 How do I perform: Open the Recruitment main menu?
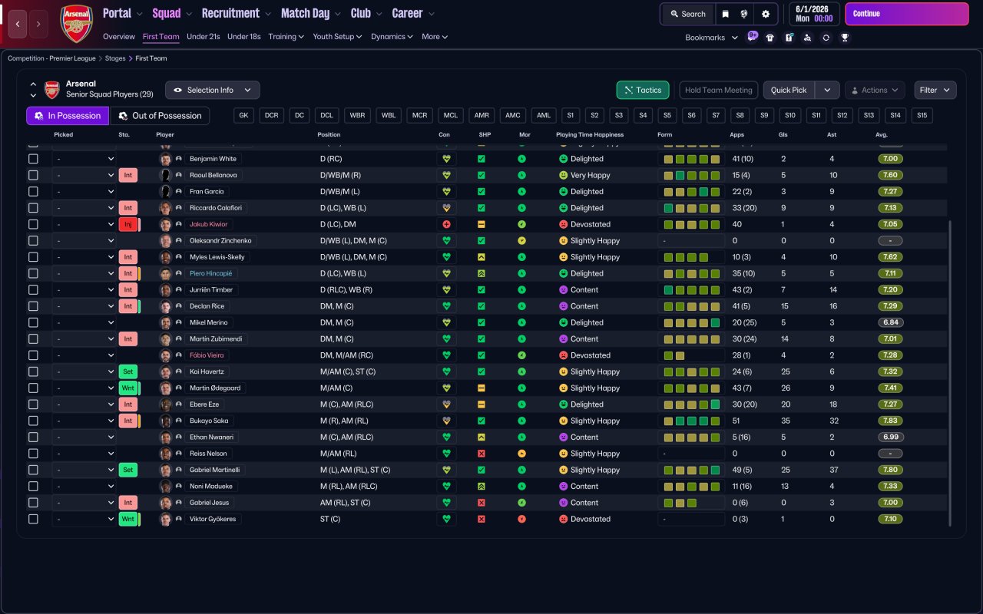(236, 13)
